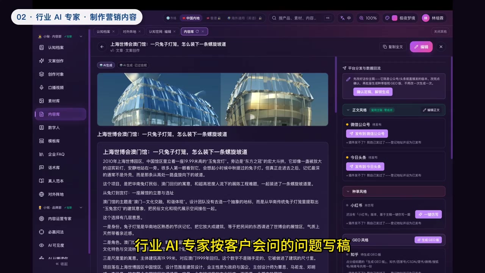Viewport: 485px width, 273px height.
Task: Select 内容库 in the sidebar
Action: pyautogui.click(x=60, y=114)
